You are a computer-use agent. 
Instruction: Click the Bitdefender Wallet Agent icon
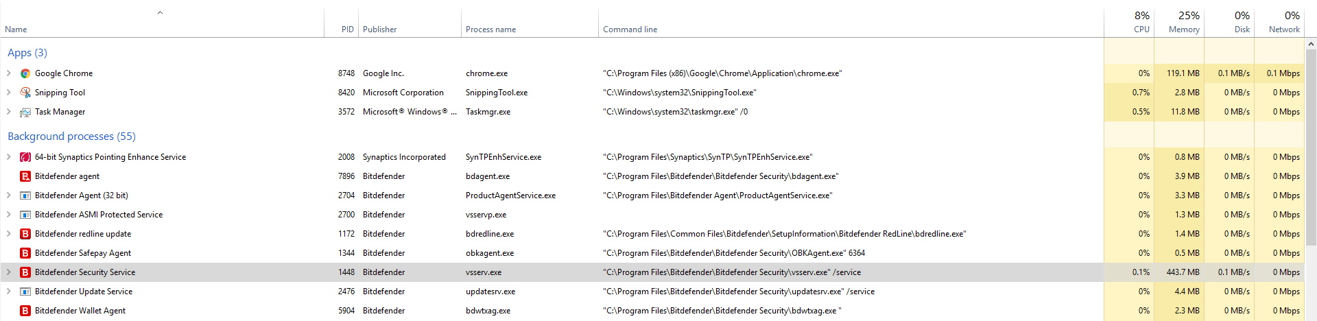pos(25,311)
